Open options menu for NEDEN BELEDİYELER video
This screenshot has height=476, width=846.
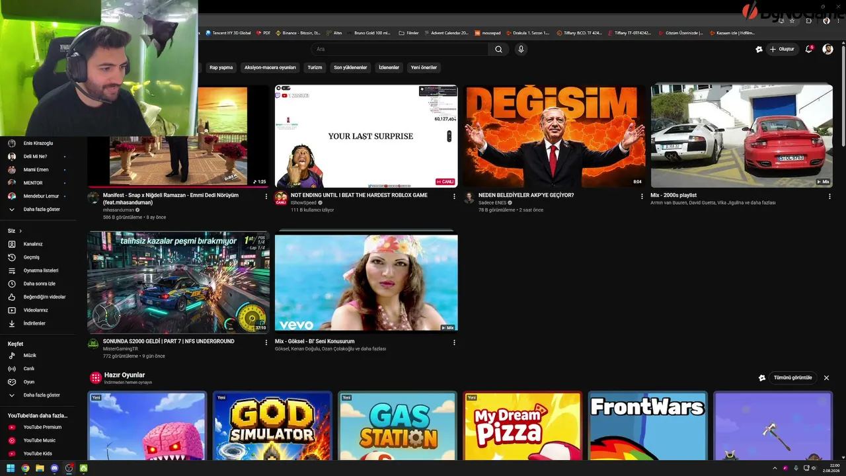point(642,196)
